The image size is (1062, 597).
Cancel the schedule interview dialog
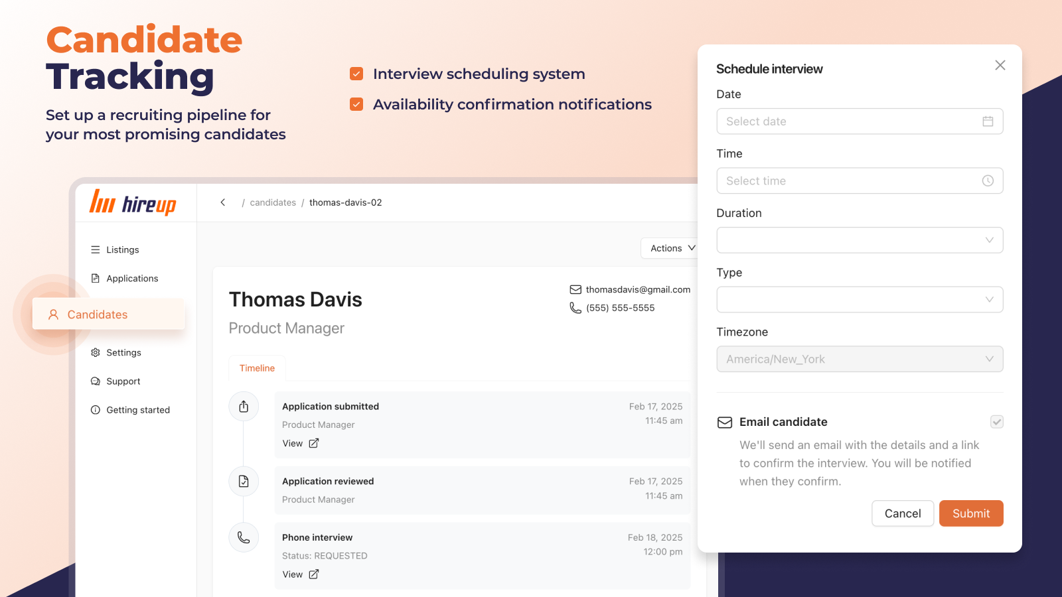pyautogui.click(x=902, y=513)
